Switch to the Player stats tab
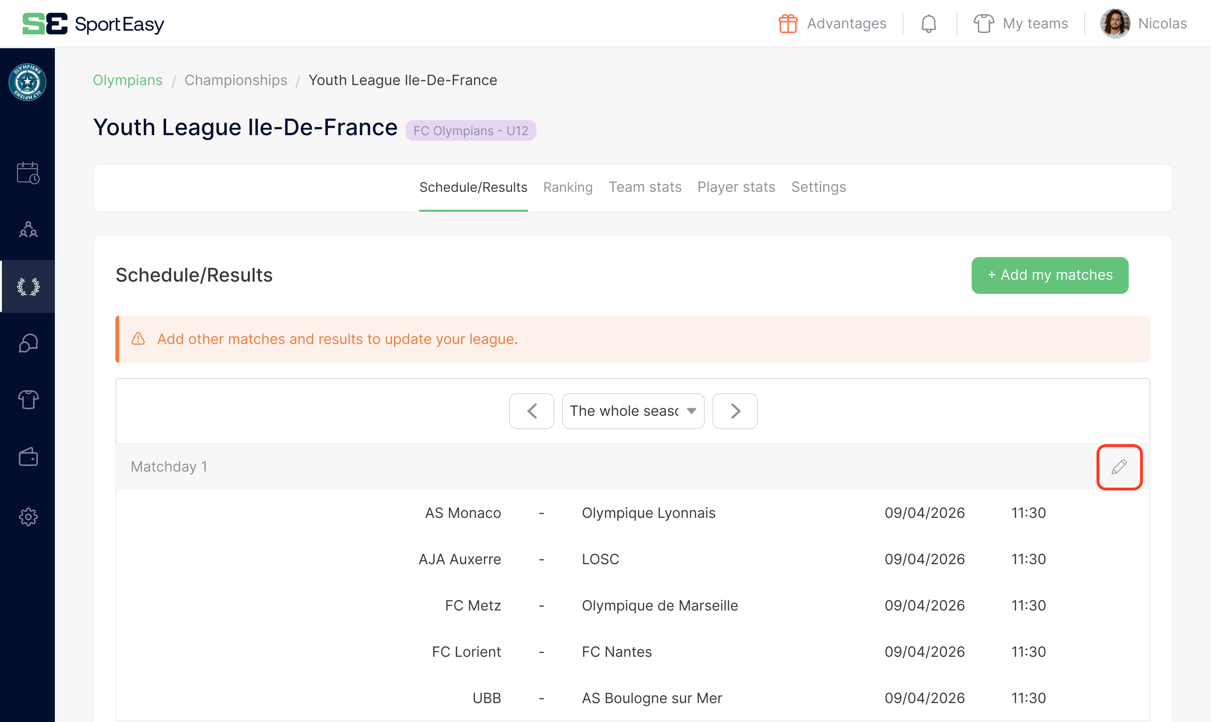 click(x=736, y=187)
